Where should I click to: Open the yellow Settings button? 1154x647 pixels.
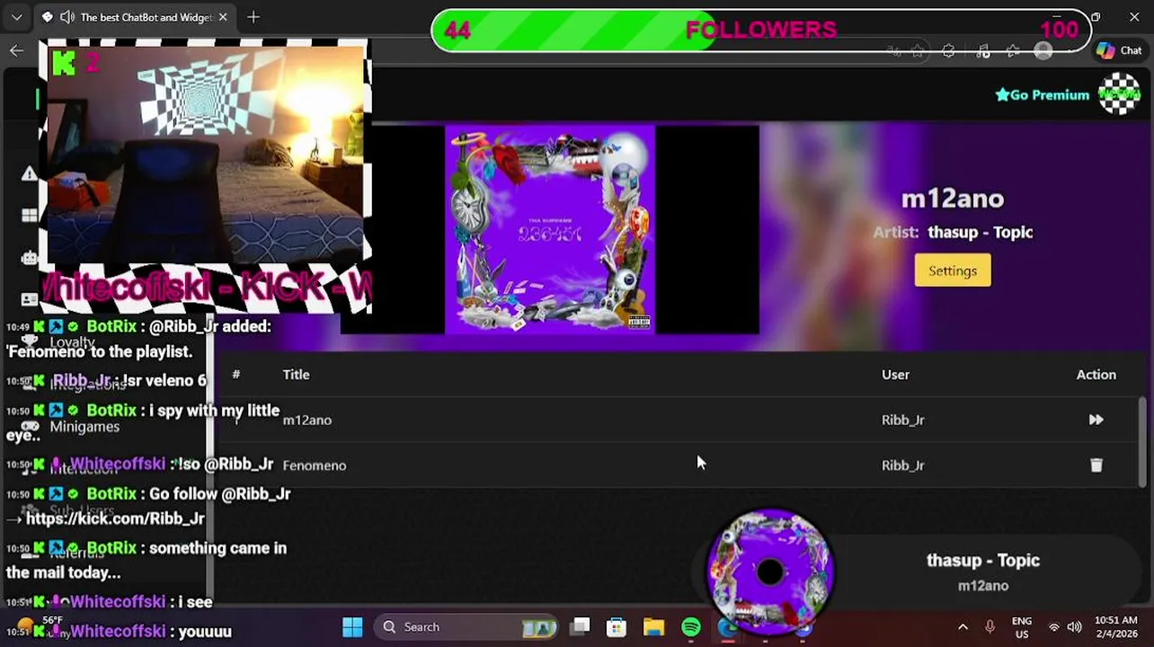[x=953, y=270]
